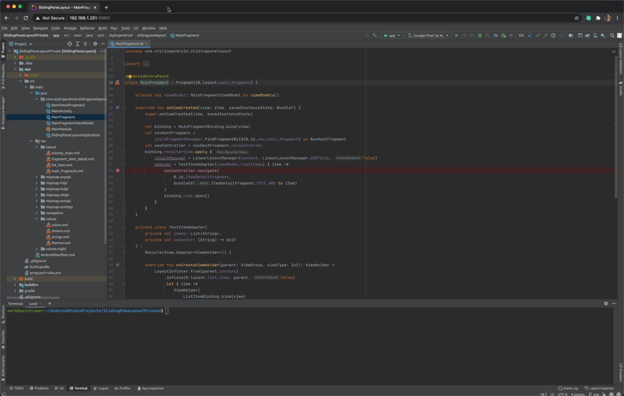Click locate target icon in Project panel
624x396 pixels.
(69, 44)
